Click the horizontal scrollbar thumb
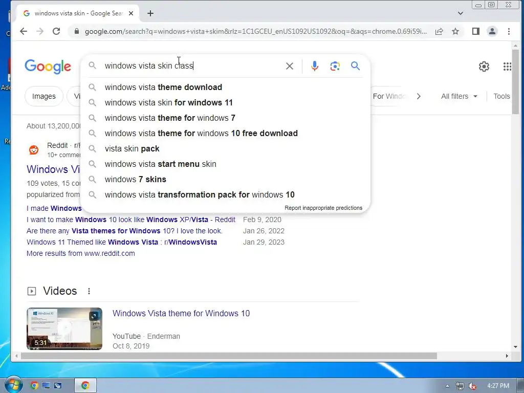This screenshot has height=393, width=524. tap(229, 356)
